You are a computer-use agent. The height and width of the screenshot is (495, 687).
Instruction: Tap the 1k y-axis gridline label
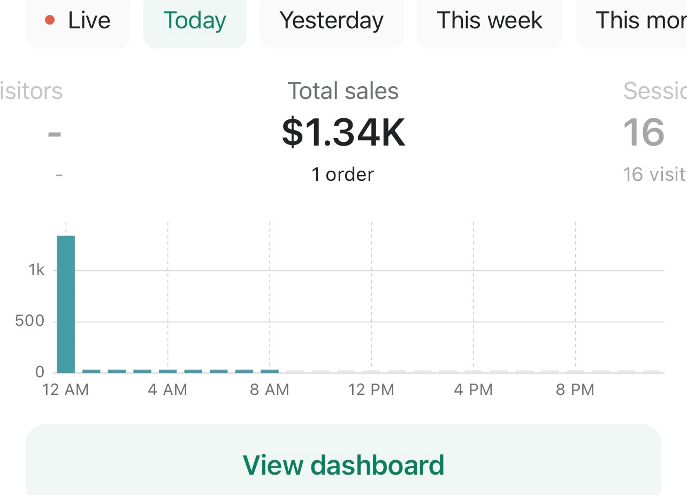tap(36, 270)
